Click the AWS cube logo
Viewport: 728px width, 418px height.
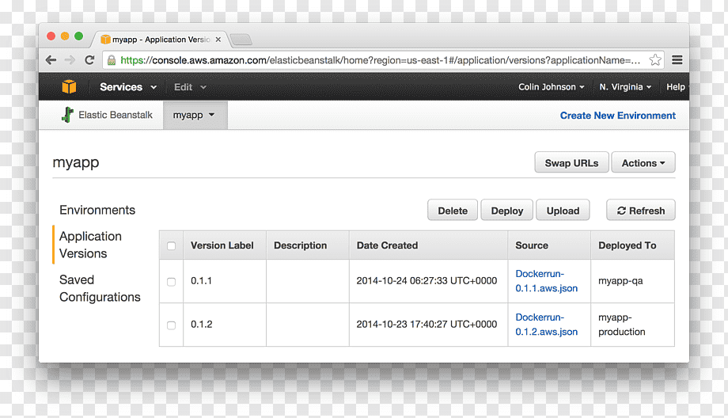[69, 87]
